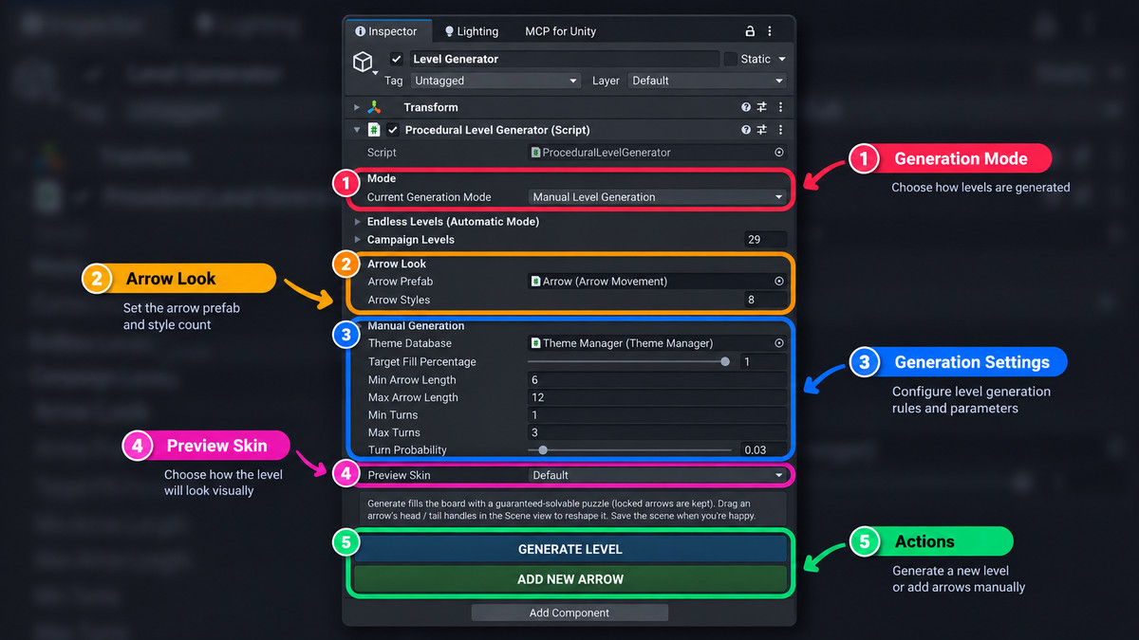
Task: Click object picker beside ProceduralLevelGenerator script
Action: 779,153
